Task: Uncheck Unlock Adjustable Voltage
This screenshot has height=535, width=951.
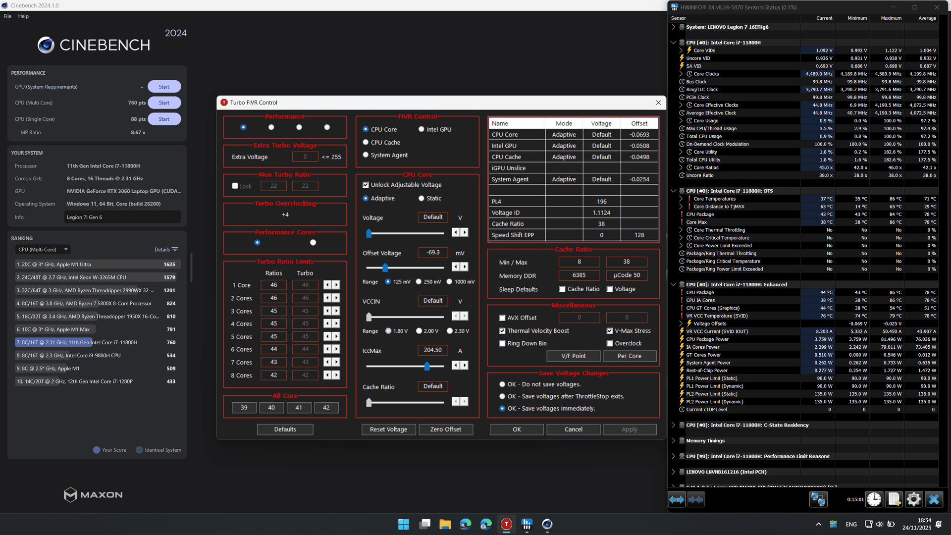Action: (x=366, y=185)
